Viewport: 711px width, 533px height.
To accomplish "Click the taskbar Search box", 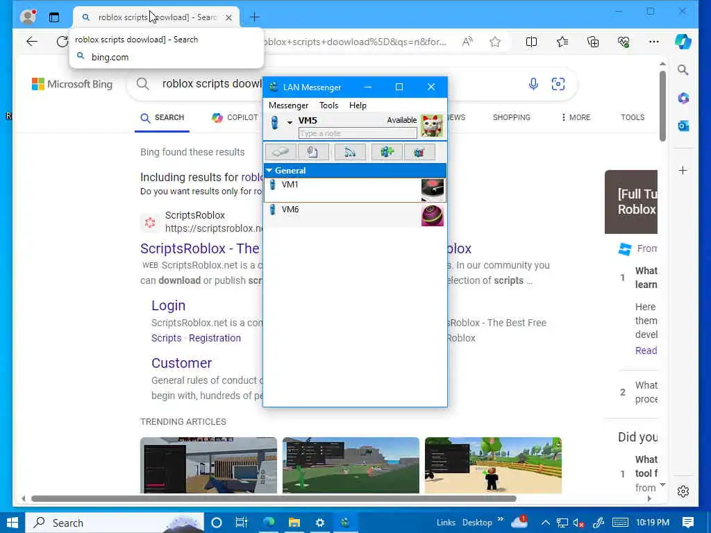I will [x=115, y=523].
